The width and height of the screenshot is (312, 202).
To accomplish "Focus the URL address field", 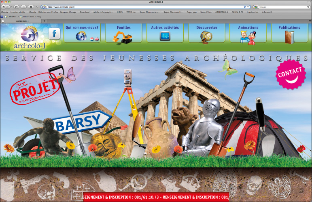I will pos(145,7).
